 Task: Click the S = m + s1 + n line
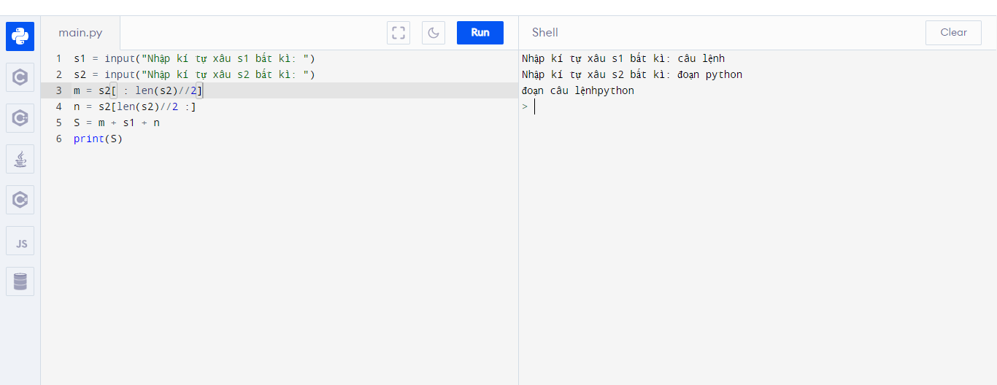[117, 122]
